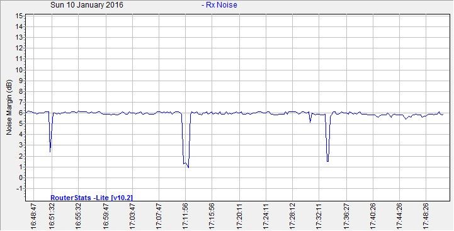Image resolution: width=454 pixels, height=231 pixels.
Task: Click the 16:51:32 time label
Action: tap(52, 216)
